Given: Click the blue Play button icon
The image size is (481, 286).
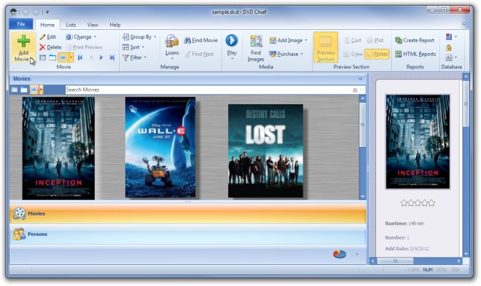Looking at the screenshot, I should (x=232, y=41).
